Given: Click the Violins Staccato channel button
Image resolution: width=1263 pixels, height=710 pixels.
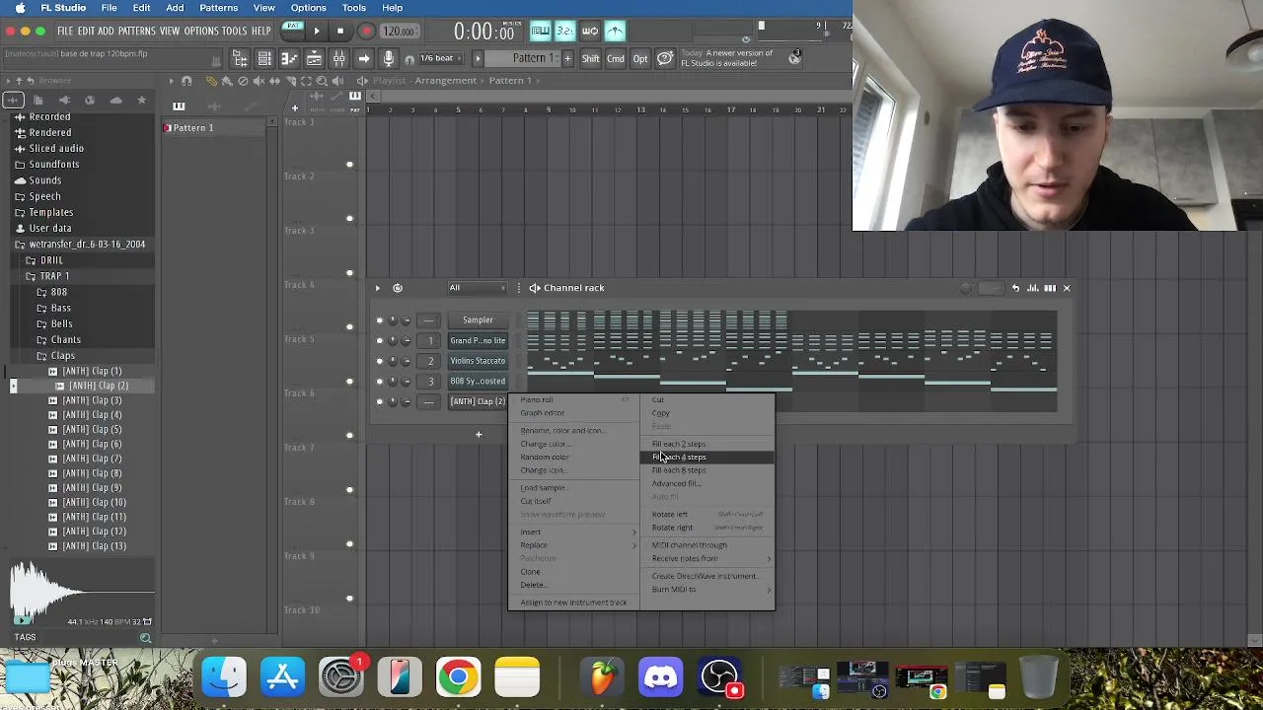Looking at the screenshot, I should pyautogui.click(x=478, y=361).
